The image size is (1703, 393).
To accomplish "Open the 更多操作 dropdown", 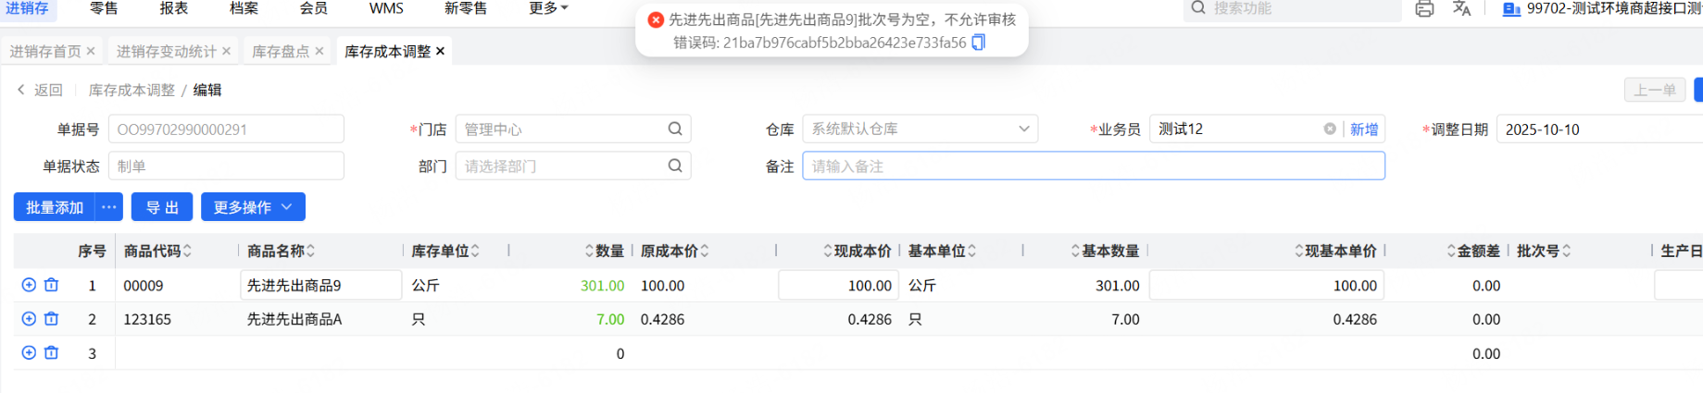I will click(x=253, y=207).
